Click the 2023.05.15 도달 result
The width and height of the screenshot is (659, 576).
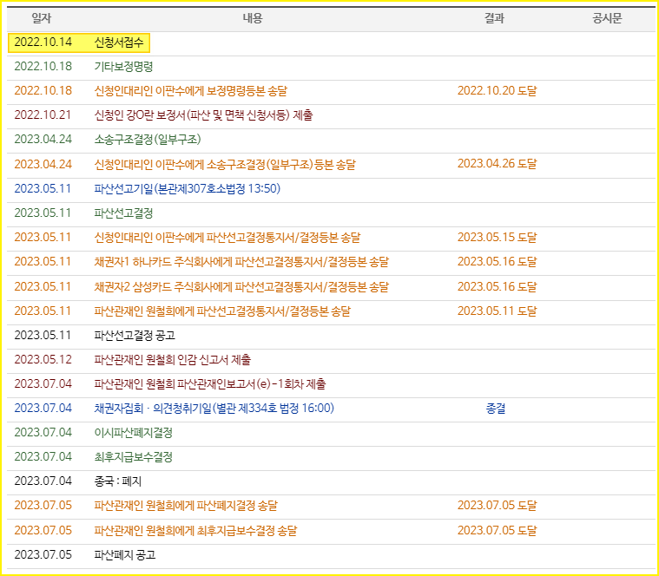click(498, 238)
